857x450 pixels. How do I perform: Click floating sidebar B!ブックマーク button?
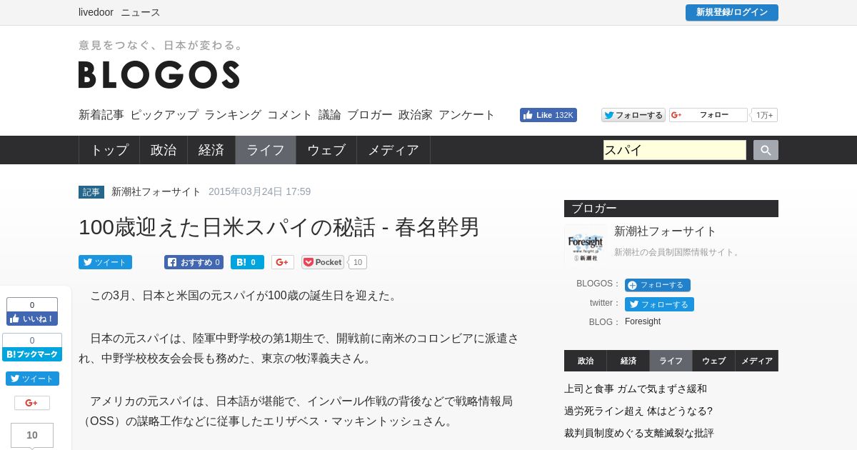(x=32, y=354)
